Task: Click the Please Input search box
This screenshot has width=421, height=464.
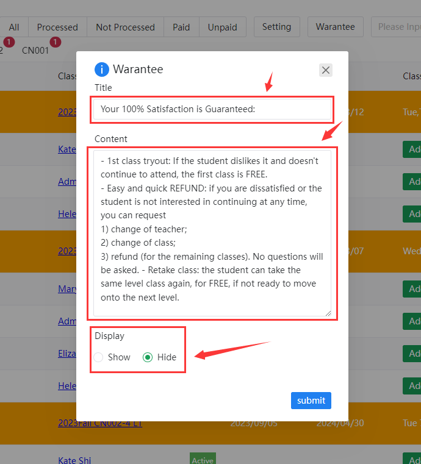Action: [x=398, y=27]
